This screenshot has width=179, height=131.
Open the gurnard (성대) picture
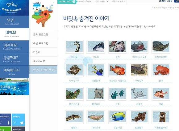(161, 94)
